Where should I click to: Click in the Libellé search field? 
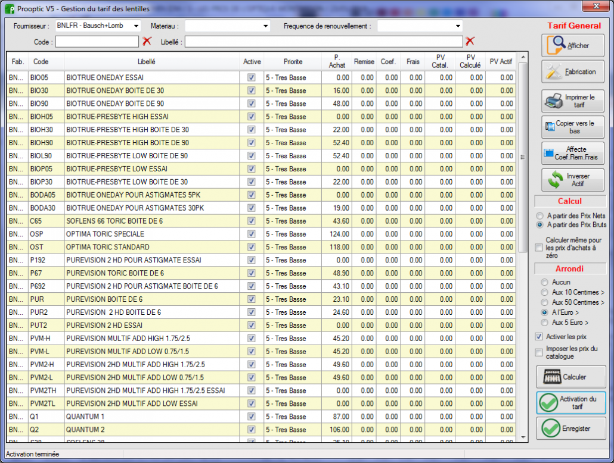324,42
